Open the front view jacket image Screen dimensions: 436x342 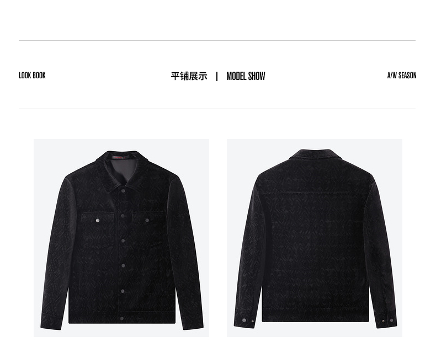coord(121,238)
